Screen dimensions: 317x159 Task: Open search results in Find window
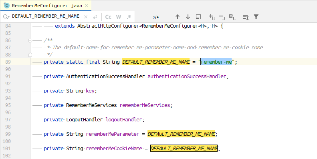click(x=198, y=17)
